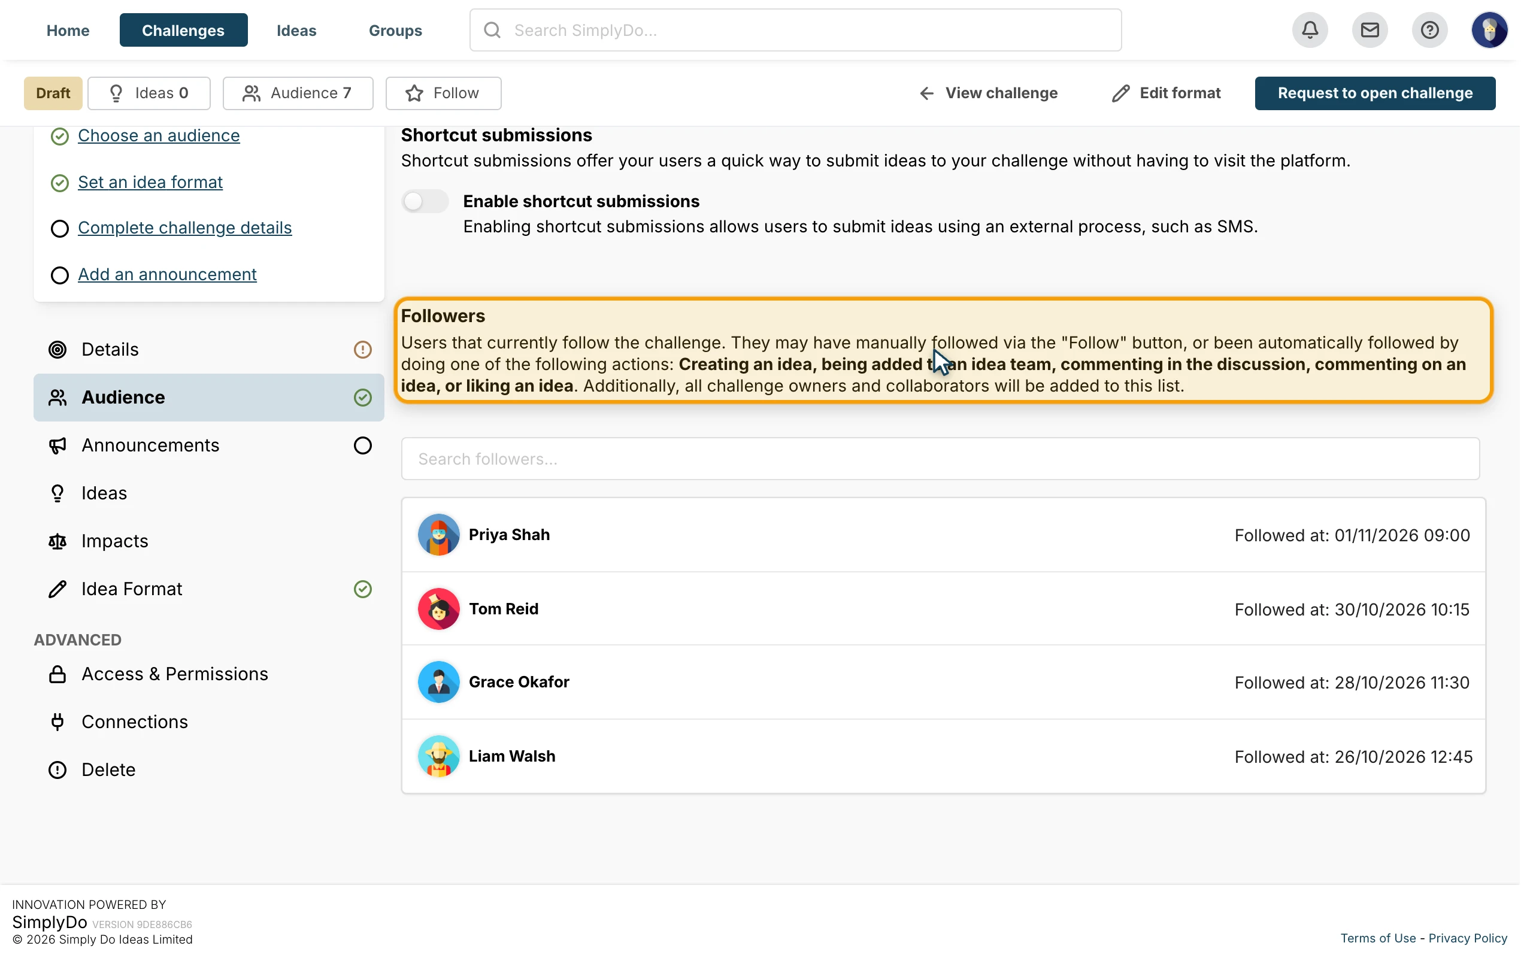1533x958 pixels.
Task: Go to the Home tab
Action: (68, 30)
